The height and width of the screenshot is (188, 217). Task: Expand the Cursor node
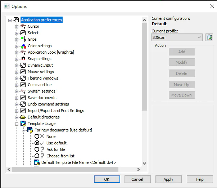pos(17,27)
